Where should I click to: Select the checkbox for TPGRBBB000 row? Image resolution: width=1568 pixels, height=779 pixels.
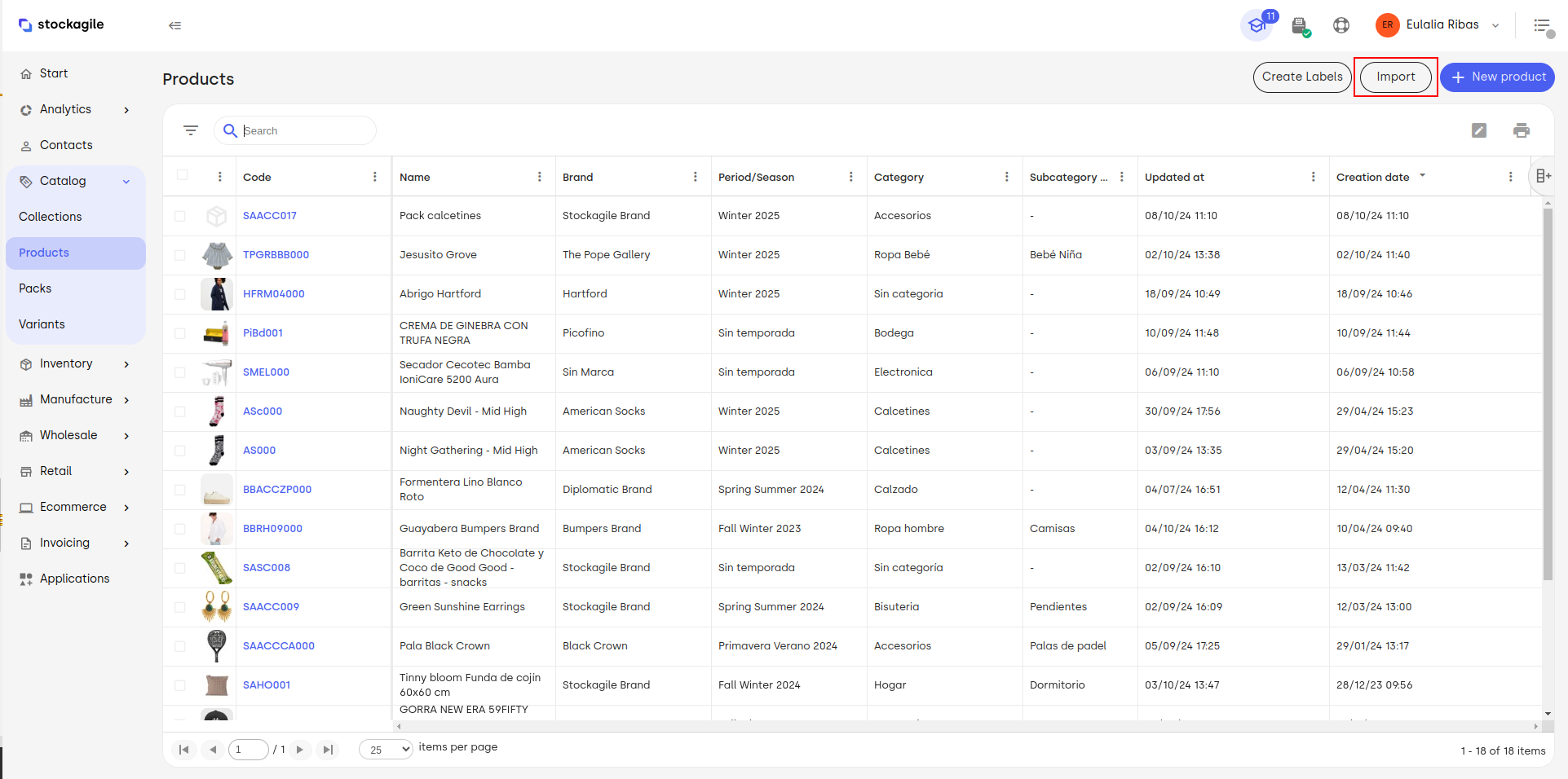(x=180, y=255)
